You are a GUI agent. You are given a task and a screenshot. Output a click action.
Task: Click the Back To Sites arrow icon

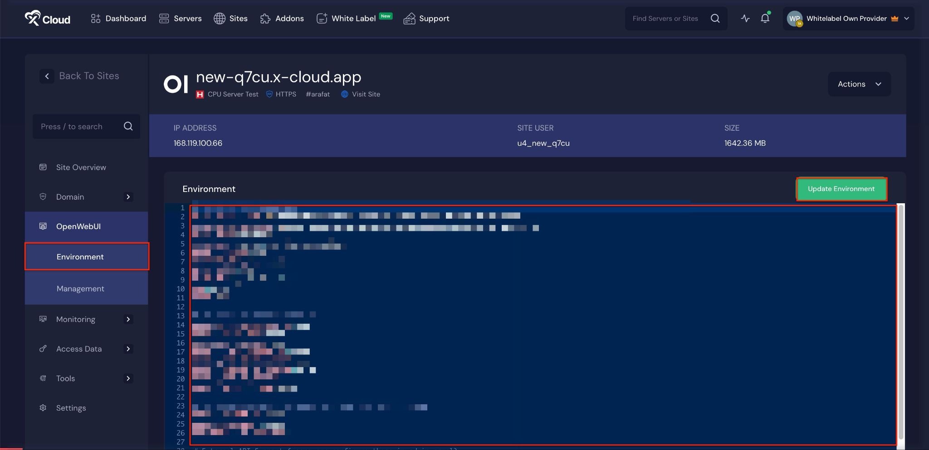[x=47, y=76]
